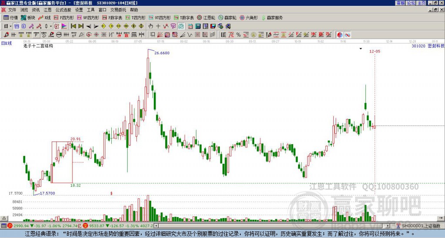
Task: Click the 老子十二宫结构 label
Action: tap(38, 46)
